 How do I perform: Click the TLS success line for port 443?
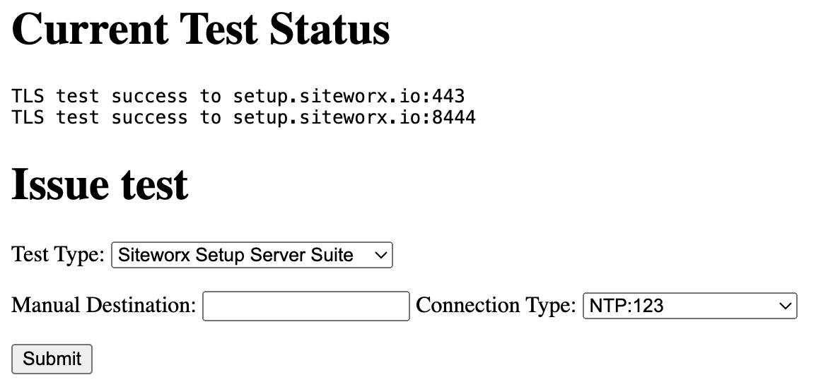[x=238, y=96]
